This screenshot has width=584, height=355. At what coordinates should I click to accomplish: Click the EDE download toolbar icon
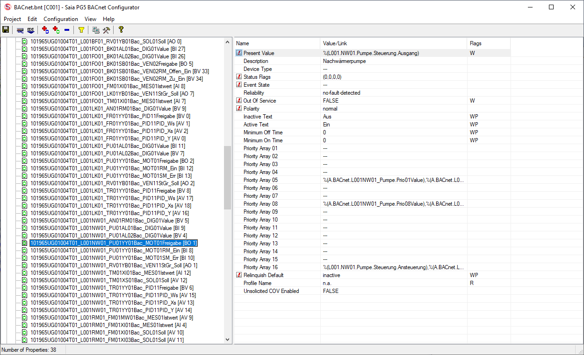[x=31, y=30]
